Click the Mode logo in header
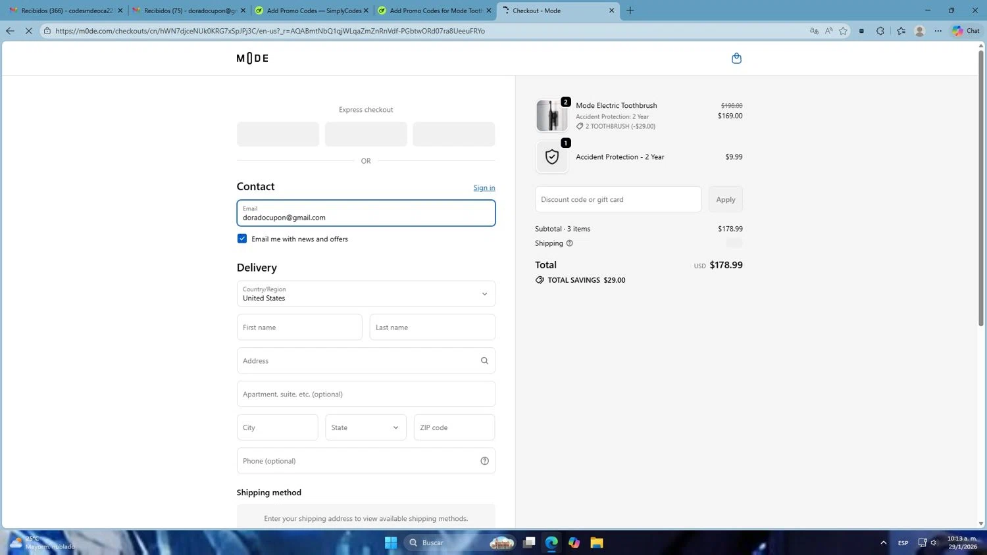The height and width of the screenshot is (555, 987). coord(252,58)
